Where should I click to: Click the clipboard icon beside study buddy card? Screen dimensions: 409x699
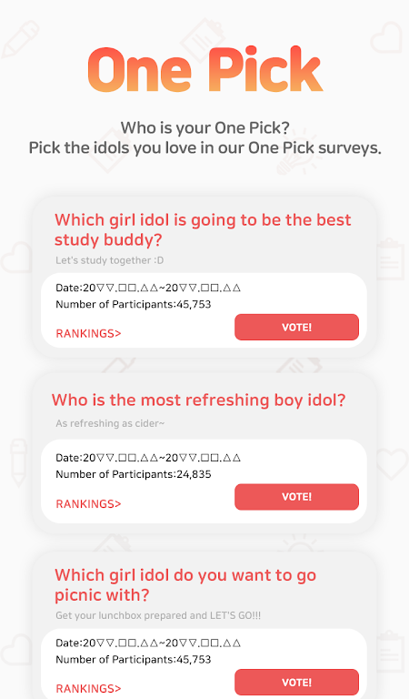(391, 259)
